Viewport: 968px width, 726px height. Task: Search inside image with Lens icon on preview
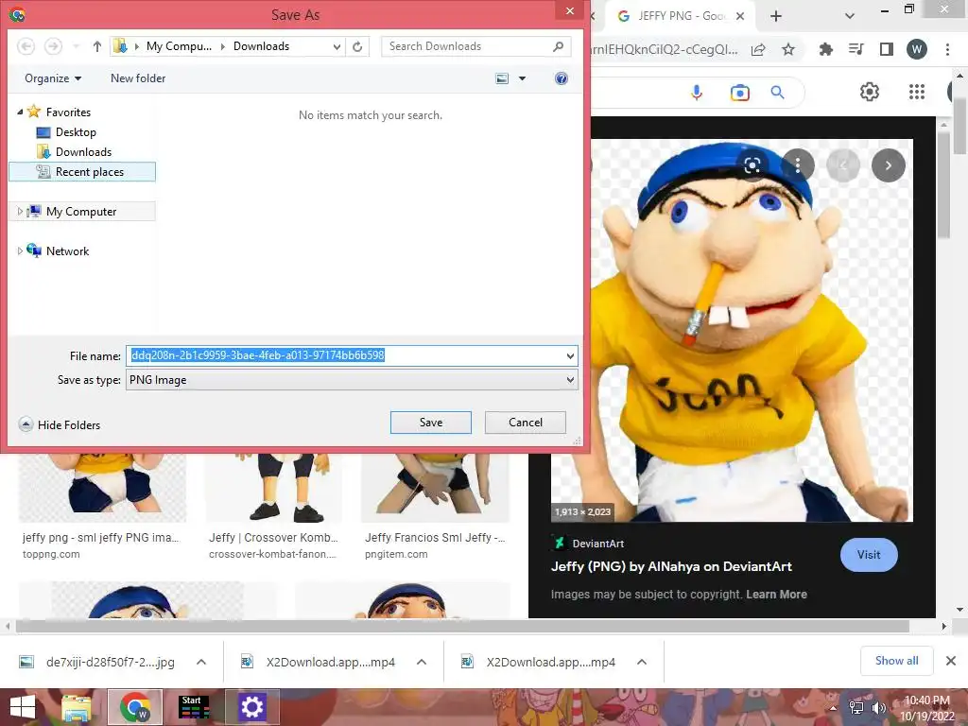752,164
